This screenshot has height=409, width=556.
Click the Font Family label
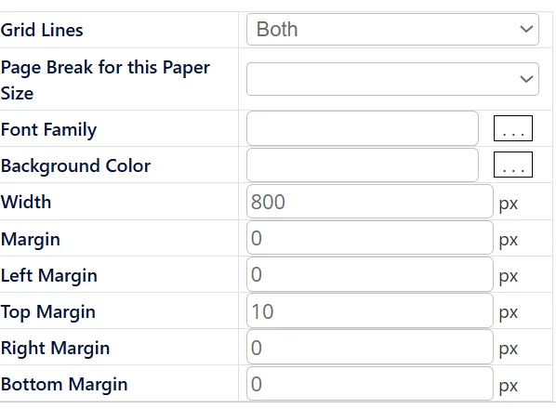(x=48, y=130)
